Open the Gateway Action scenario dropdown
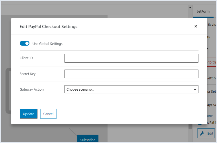Screen dimensions: 217x143 tap(131, 89)
